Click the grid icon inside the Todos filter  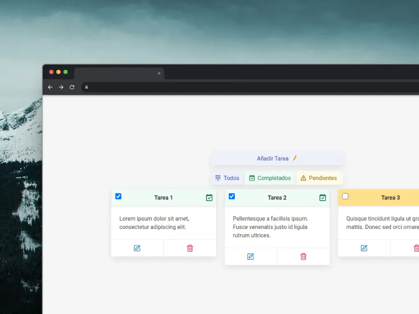coord(218,178)
